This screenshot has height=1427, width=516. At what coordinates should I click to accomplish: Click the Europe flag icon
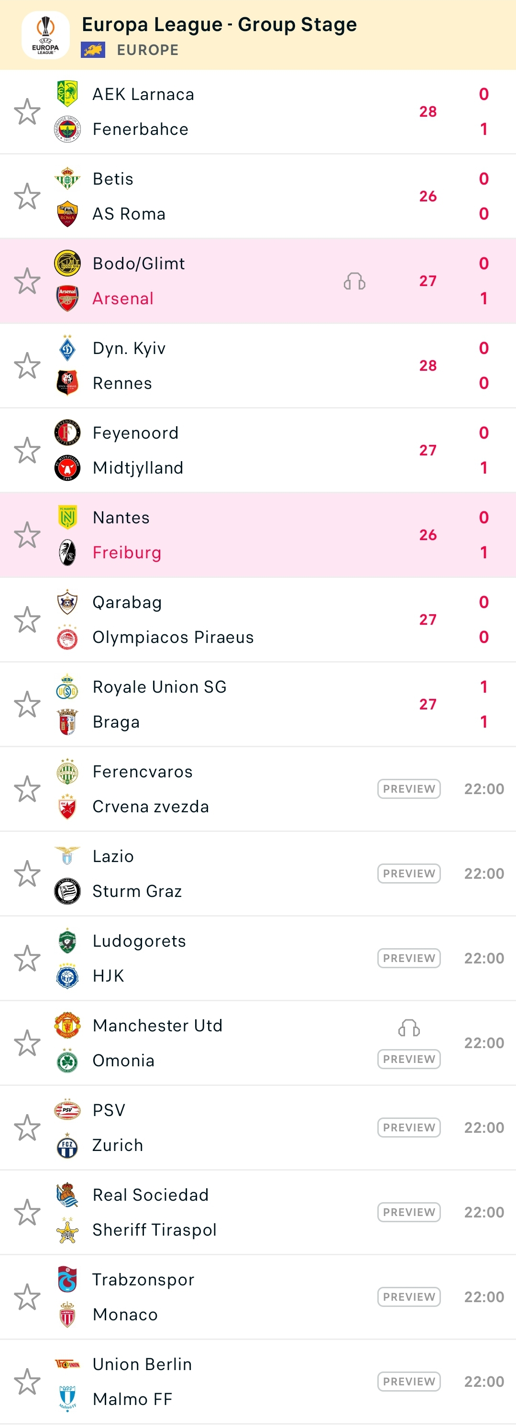pyautogui.click(x=93, y=50)
